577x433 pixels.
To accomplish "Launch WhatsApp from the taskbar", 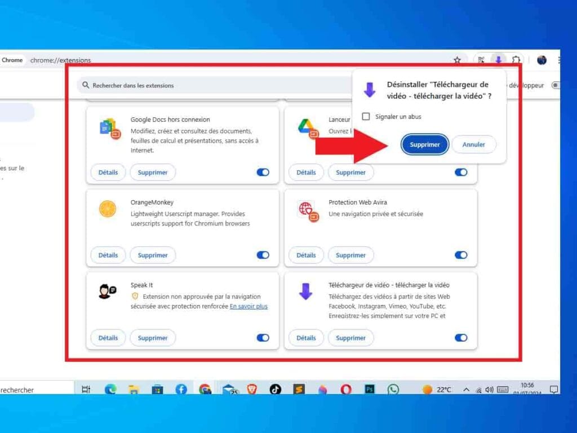I will [x=393, y=389].
